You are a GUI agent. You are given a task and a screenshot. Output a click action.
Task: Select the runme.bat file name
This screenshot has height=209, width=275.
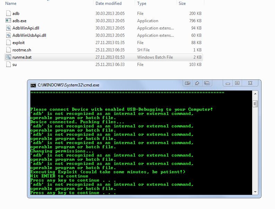22,57
